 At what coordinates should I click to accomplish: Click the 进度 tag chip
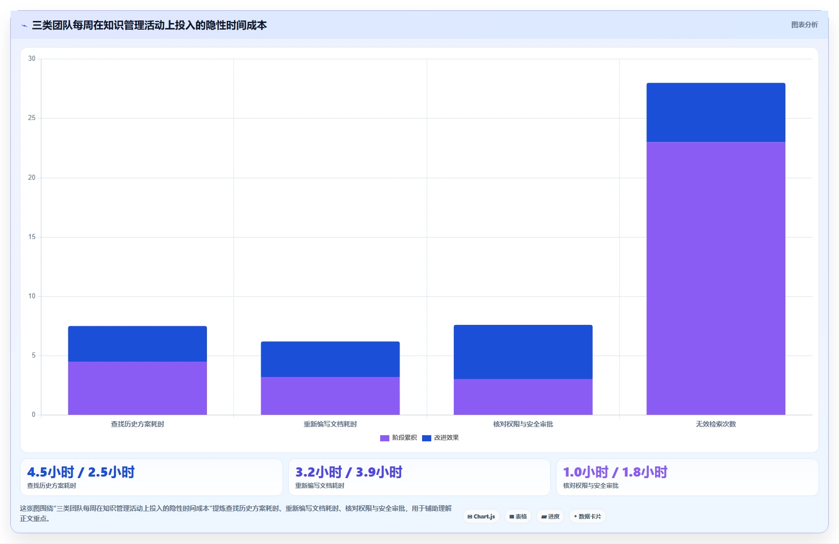[x=550, y=516]
